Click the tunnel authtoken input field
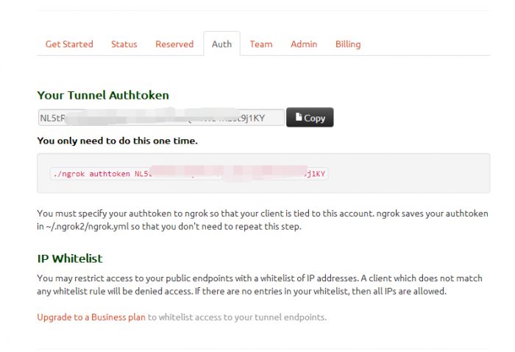Screen dimensions: 515x352 (161, 117)
